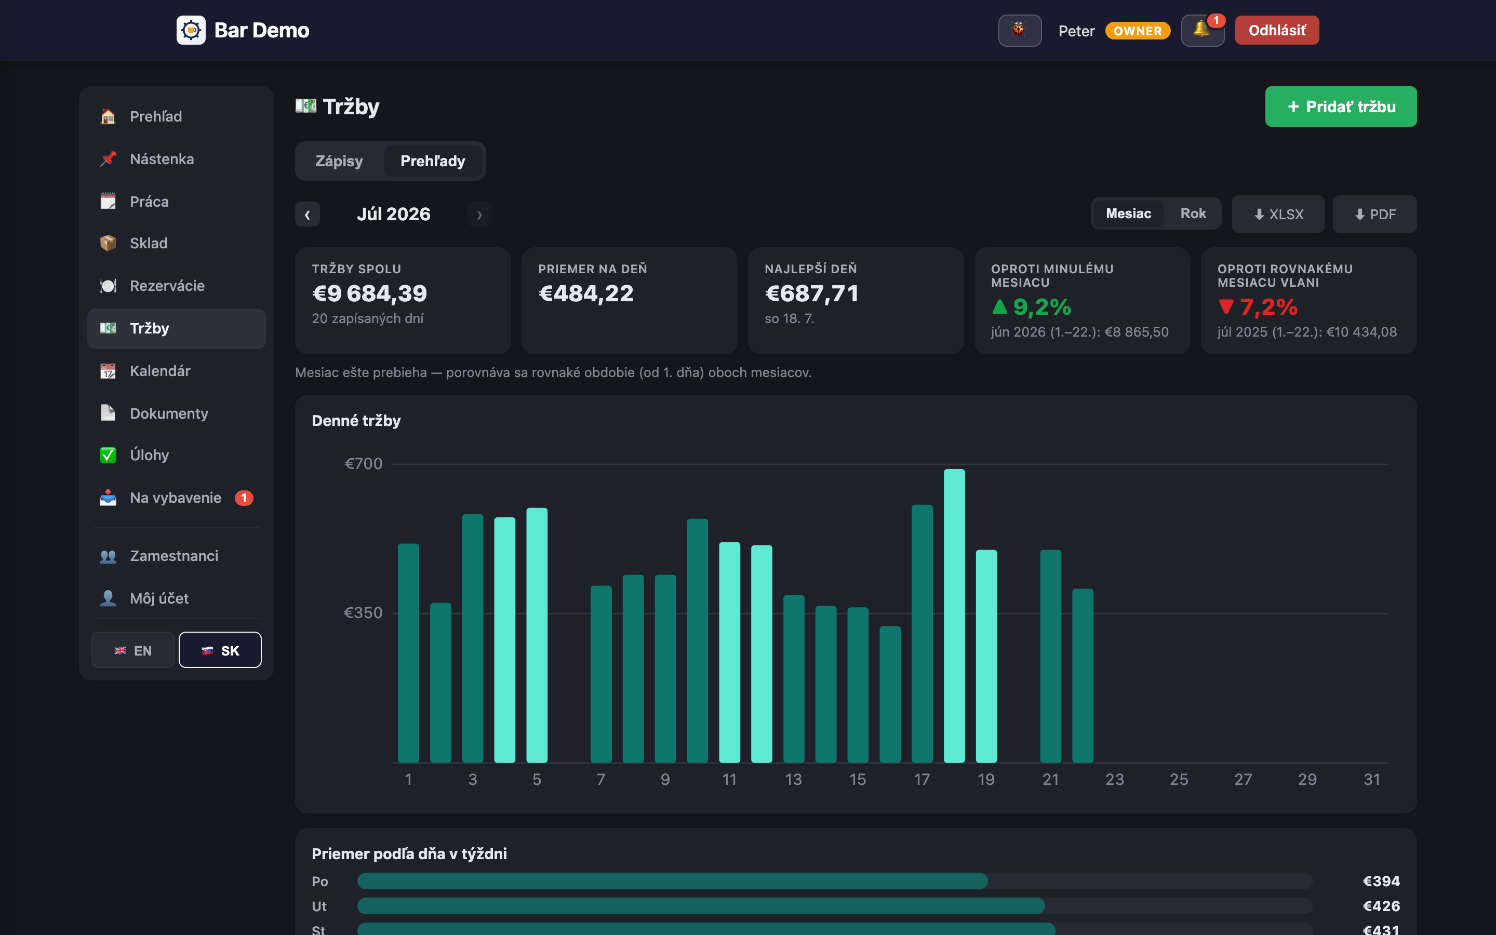Image resolution: width=1496 pixels, height=935 pixels.
Task: Open Sklad from the sidebar box icon
Action: [x=108, y=243]
